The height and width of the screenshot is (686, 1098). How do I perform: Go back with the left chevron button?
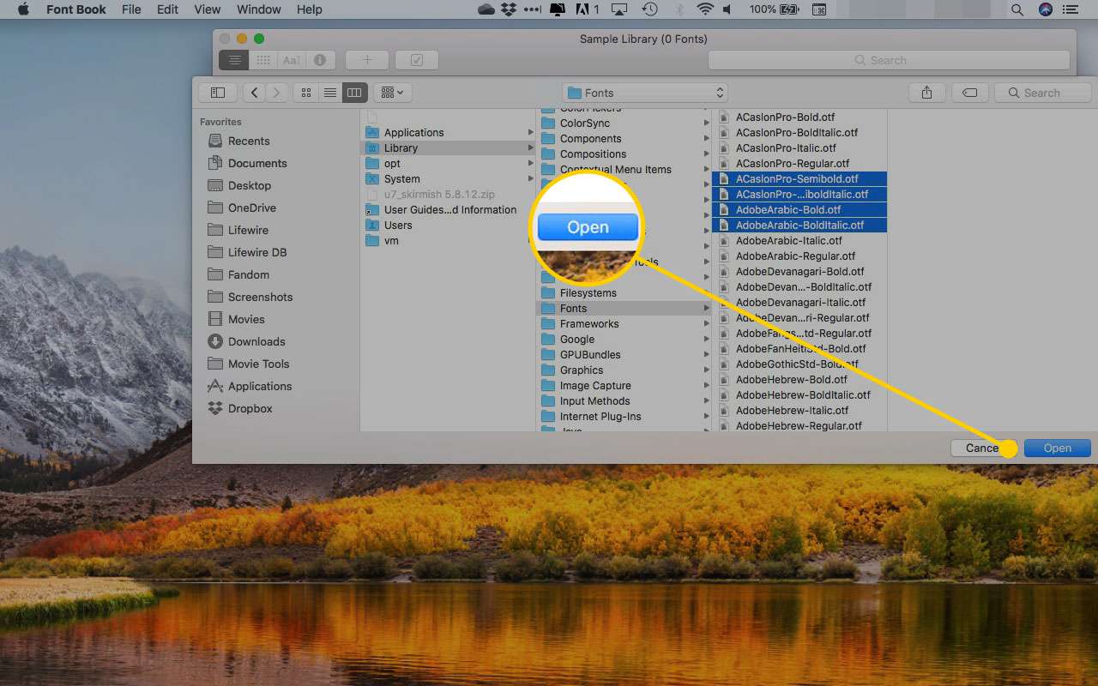[255, 93]
